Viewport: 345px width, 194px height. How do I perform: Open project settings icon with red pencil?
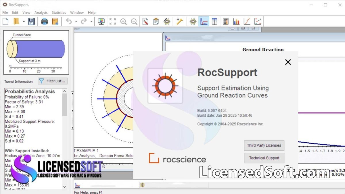pyautogui.click(x=145, y=22)
